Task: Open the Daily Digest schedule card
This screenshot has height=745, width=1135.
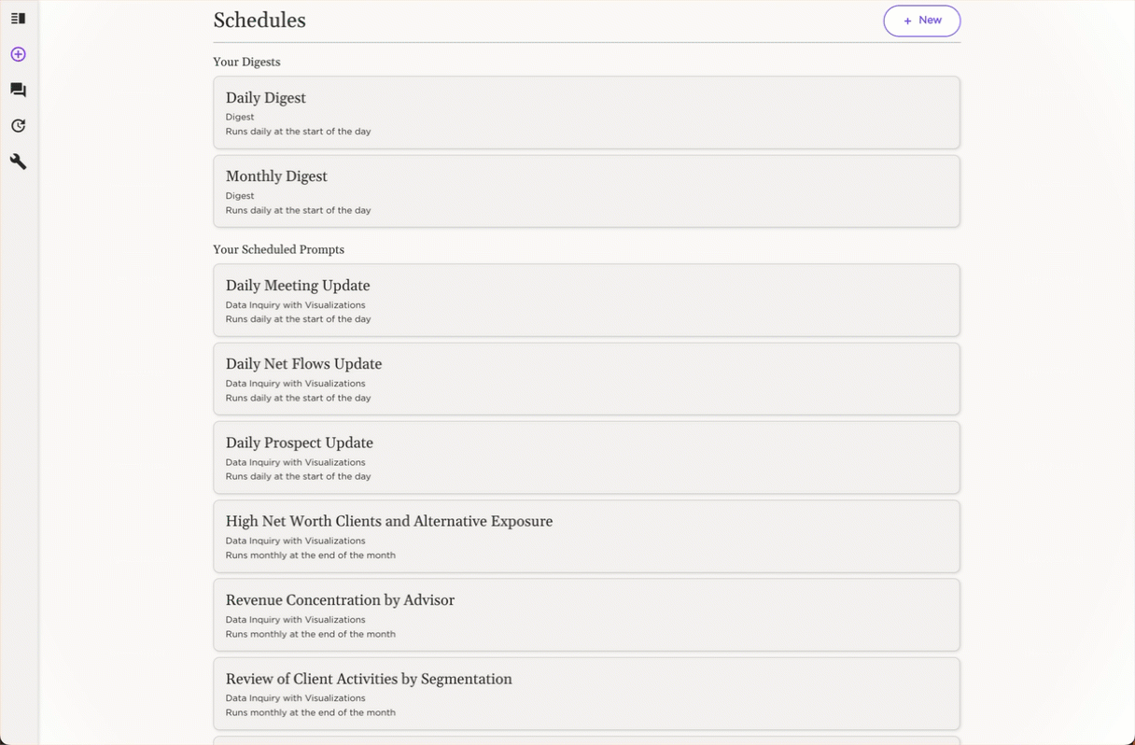Action: 586,112
